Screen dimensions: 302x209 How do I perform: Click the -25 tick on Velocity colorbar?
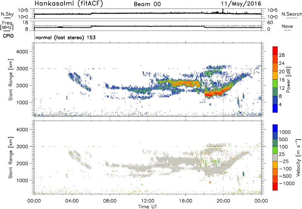click(284, 161)
